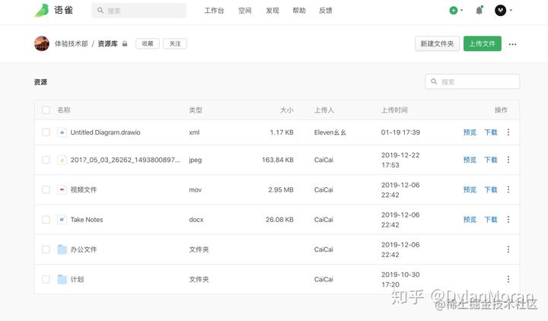Image resolution: width=548 pixels, height=321 pixels.
Task: Open the green plus create dropdown
Action: coord(456,11)
